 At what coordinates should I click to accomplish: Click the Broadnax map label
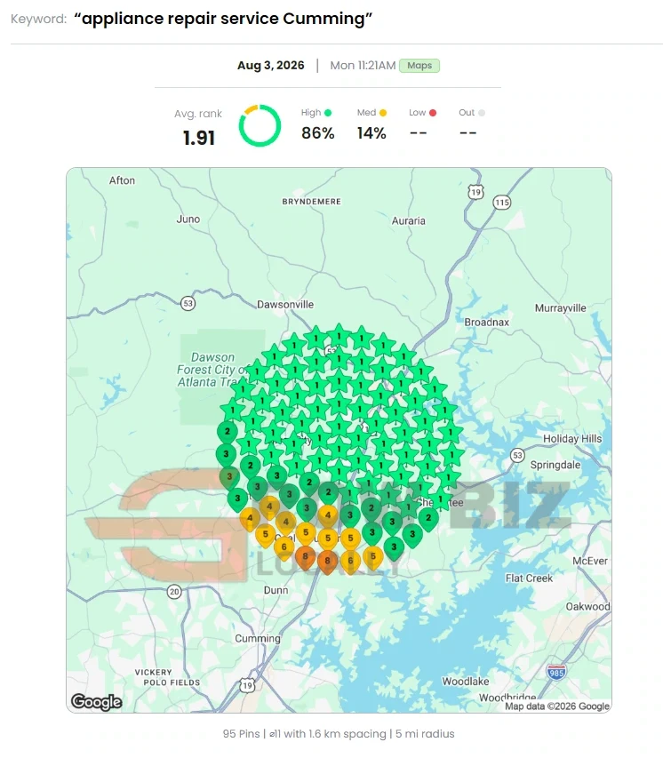tap(487, 322)
